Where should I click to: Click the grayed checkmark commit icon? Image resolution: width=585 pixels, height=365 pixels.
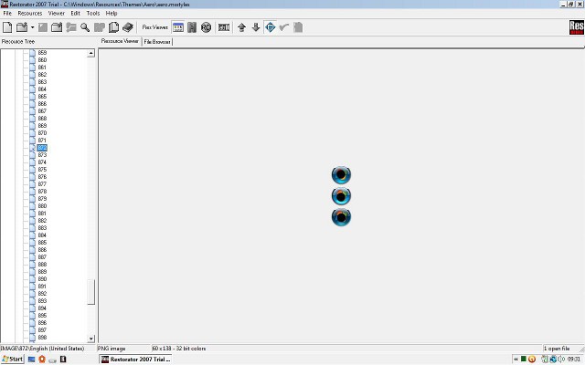[x=284, y=27]
